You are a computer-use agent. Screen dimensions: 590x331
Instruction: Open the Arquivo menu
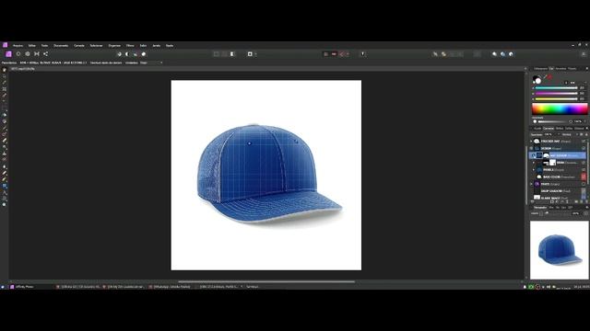(x=18, y=46)
